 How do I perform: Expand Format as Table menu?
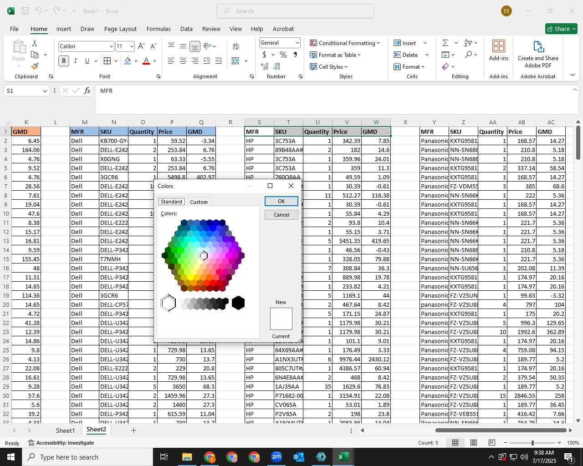tap(335, 55)
